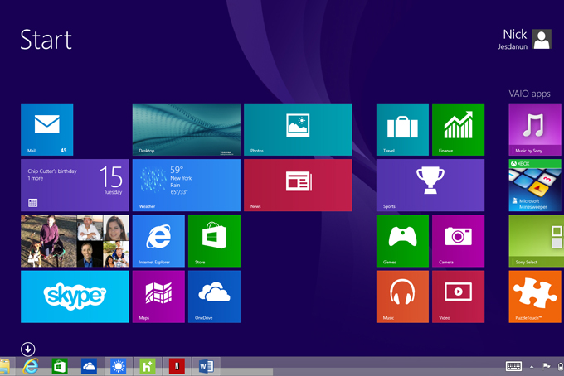Click the Start heading text

coord(46,40)
